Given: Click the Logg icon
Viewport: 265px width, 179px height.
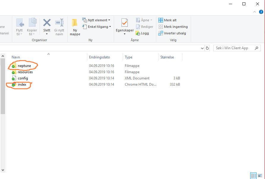Looking at the screenshot, I should click(143, 33).
